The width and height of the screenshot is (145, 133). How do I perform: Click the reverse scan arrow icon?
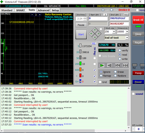[x=110, y=66]
